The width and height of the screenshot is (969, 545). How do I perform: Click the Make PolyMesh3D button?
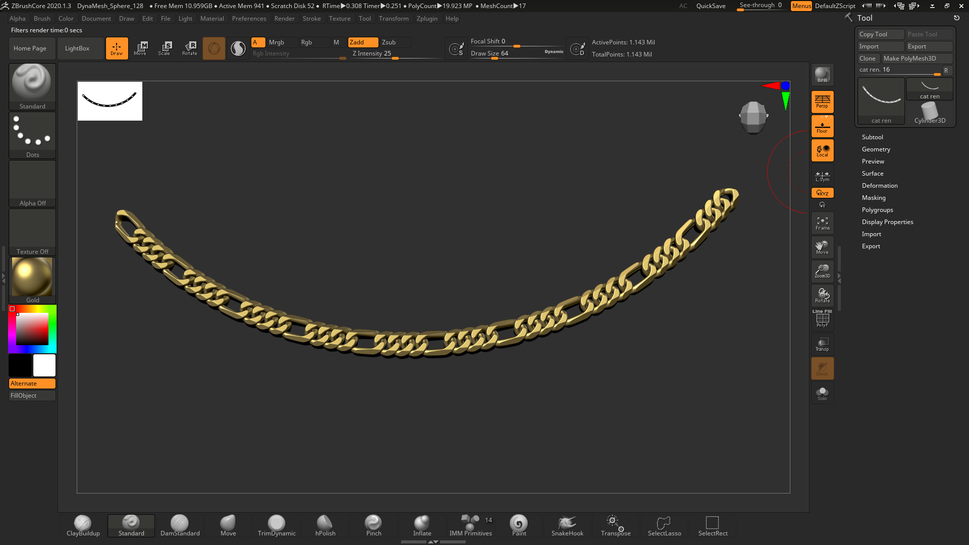[x=917, y=59]
